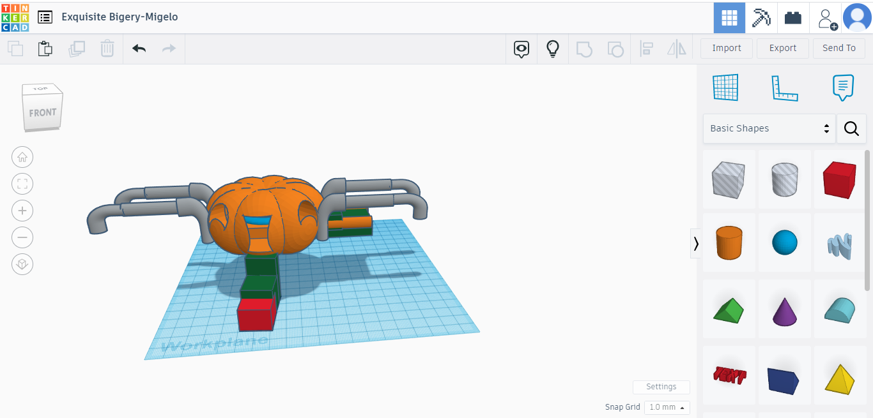Toggle orthographic/perspective view cube button
This screenshot has height=418, width=873.
point(22,264)
